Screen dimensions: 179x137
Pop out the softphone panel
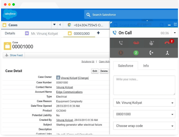point(175,24)
